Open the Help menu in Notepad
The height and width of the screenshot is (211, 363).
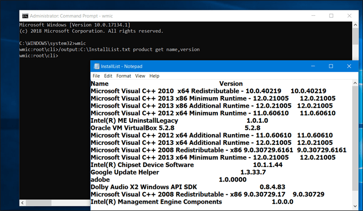tap(154, 76)
